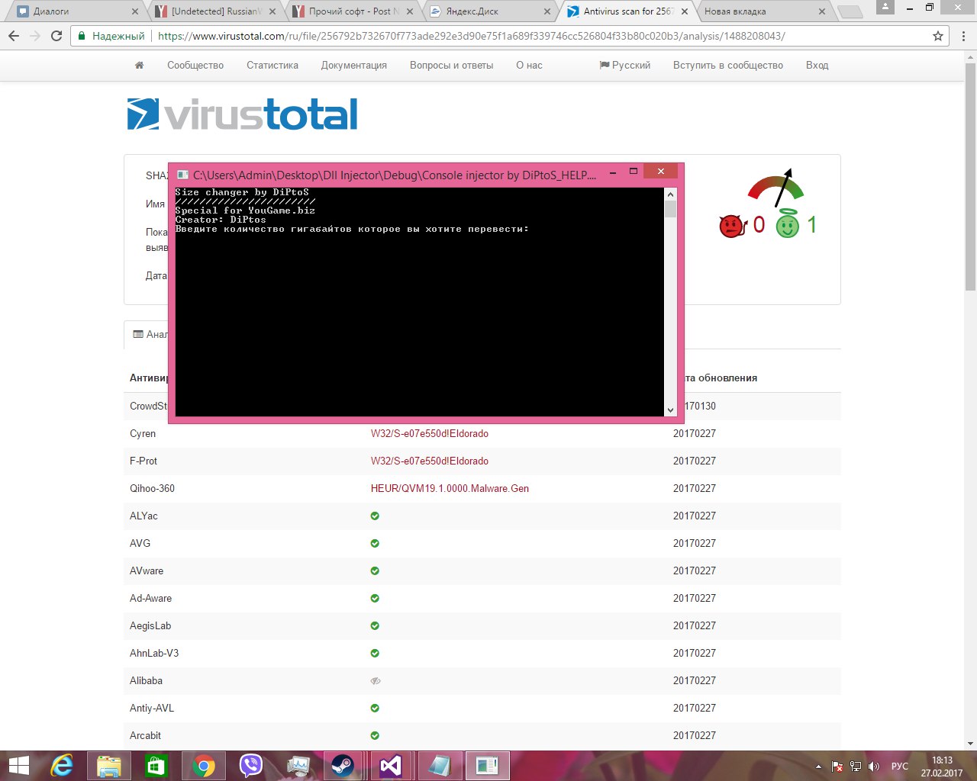Click the Cyren detection result text

pyautogui.click(x=429, y=433)
